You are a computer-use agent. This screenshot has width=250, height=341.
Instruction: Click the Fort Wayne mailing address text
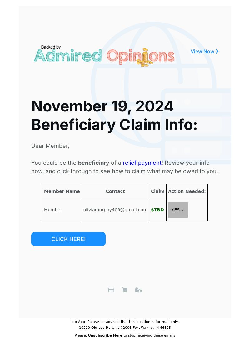[125, 328]
